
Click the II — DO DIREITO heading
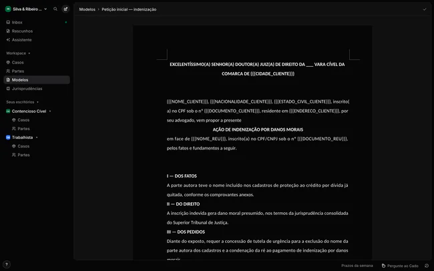point(183,204)
